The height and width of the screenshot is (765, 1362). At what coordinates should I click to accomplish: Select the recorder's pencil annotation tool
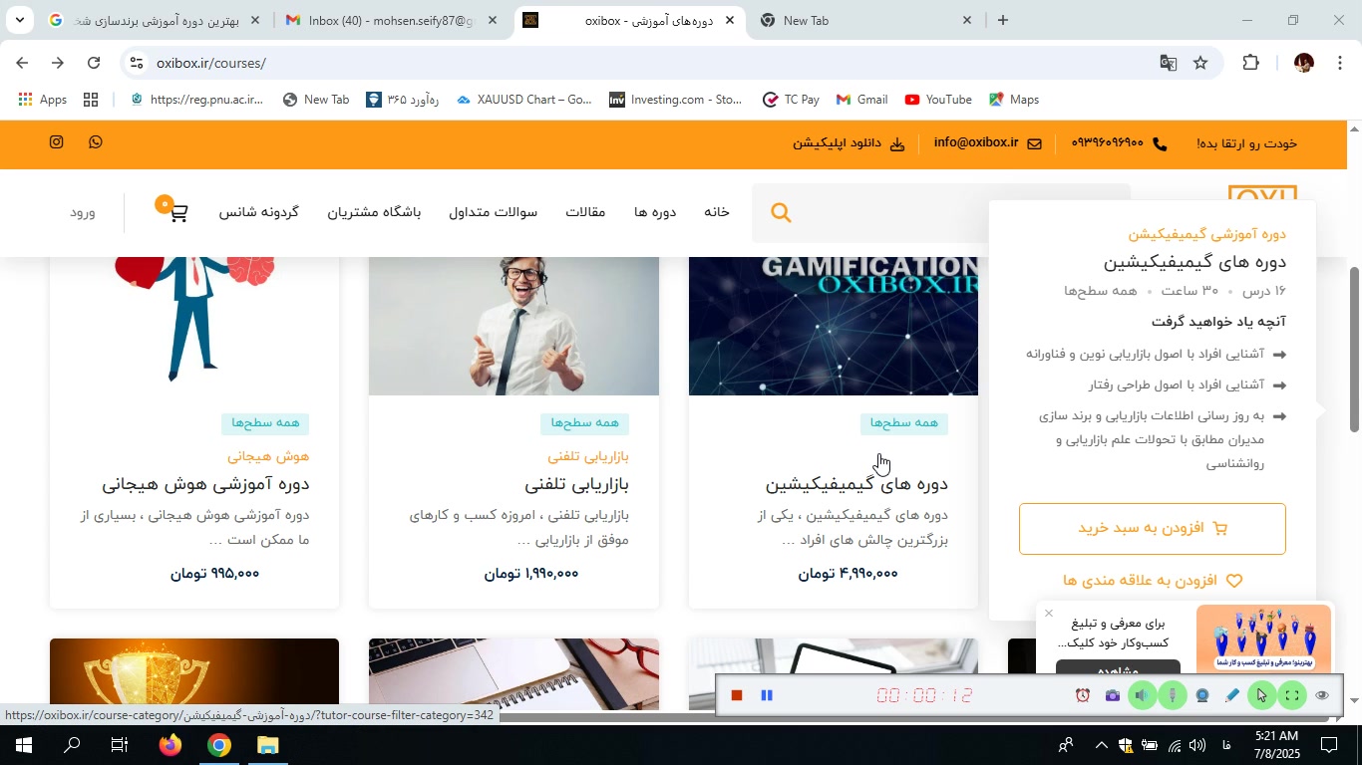tap(1232, 695)
